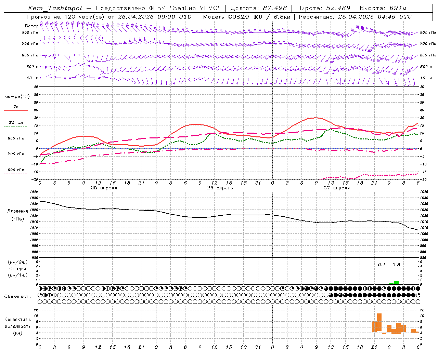Click the "25 апреля" date label
Viewport: 438px width, 350px height.
pyautogui.click(x=104, y=188)
